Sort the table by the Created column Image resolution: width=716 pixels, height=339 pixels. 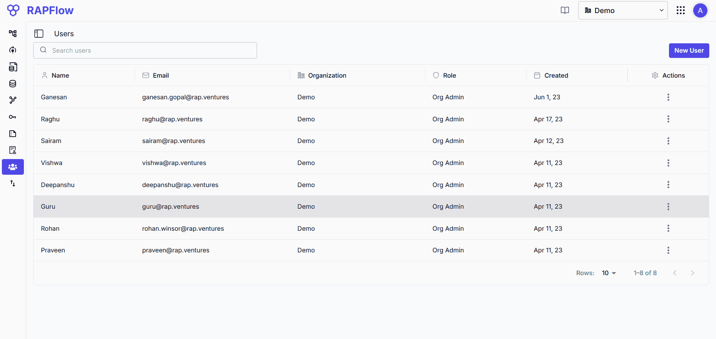556,75
